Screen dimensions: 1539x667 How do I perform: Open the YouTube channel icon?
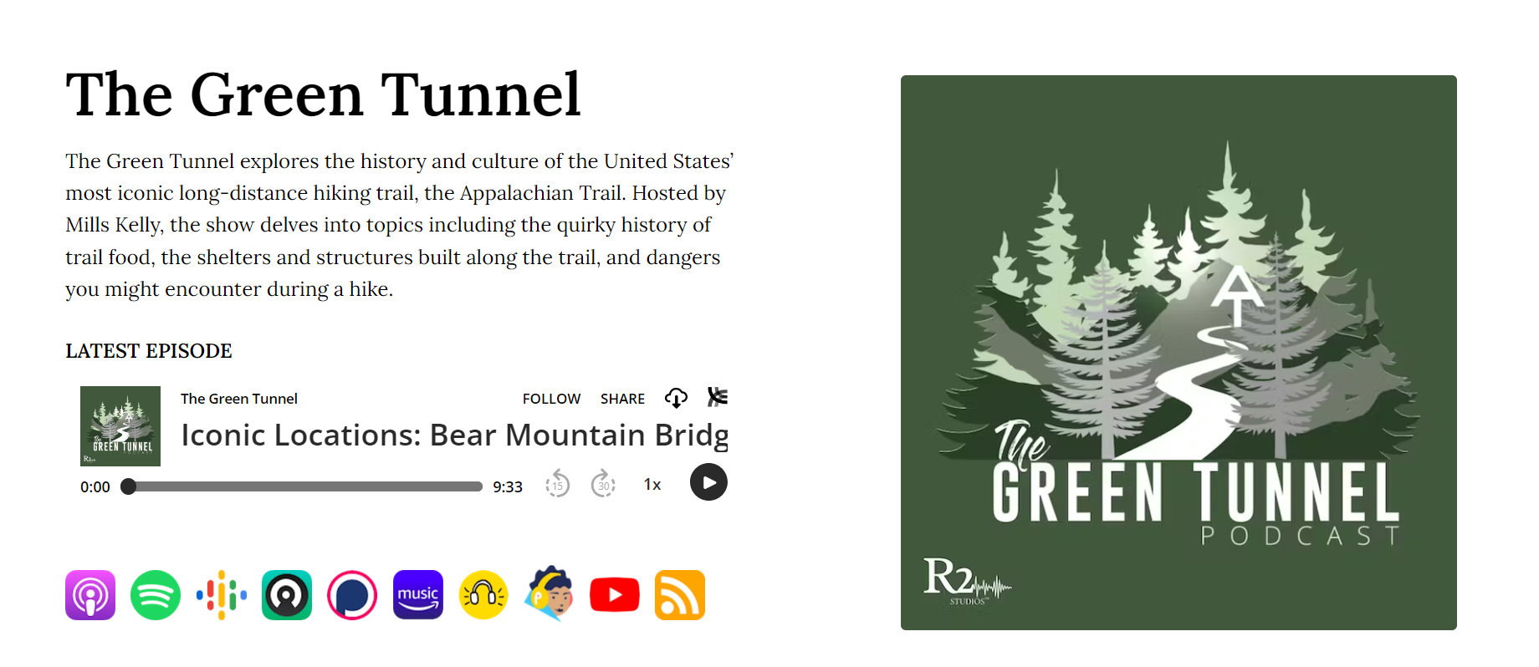coord(615,595)
